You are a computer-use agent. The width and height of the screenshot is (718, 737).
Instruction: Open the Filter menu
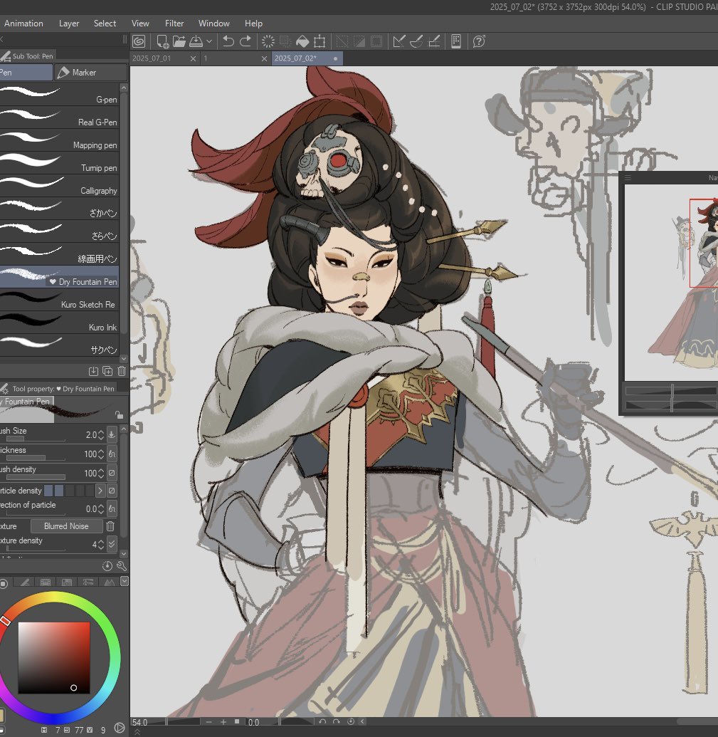pos(174,23)
